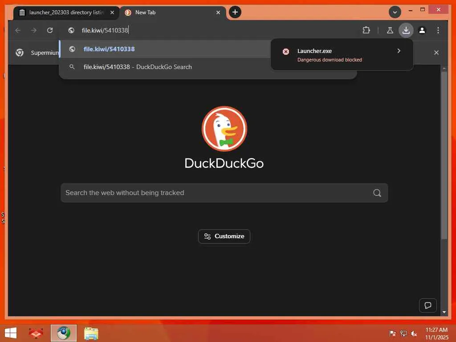Click the globe icon in address bar
Image resolution: width=456 pixels, height=342 pixels.
coord(71,30)
